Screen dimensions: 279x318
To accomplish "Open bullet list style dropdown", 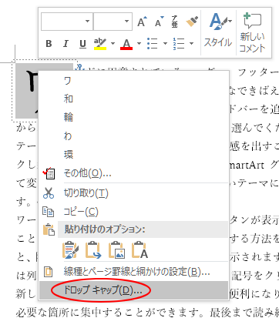I will (x=165, y=44).
